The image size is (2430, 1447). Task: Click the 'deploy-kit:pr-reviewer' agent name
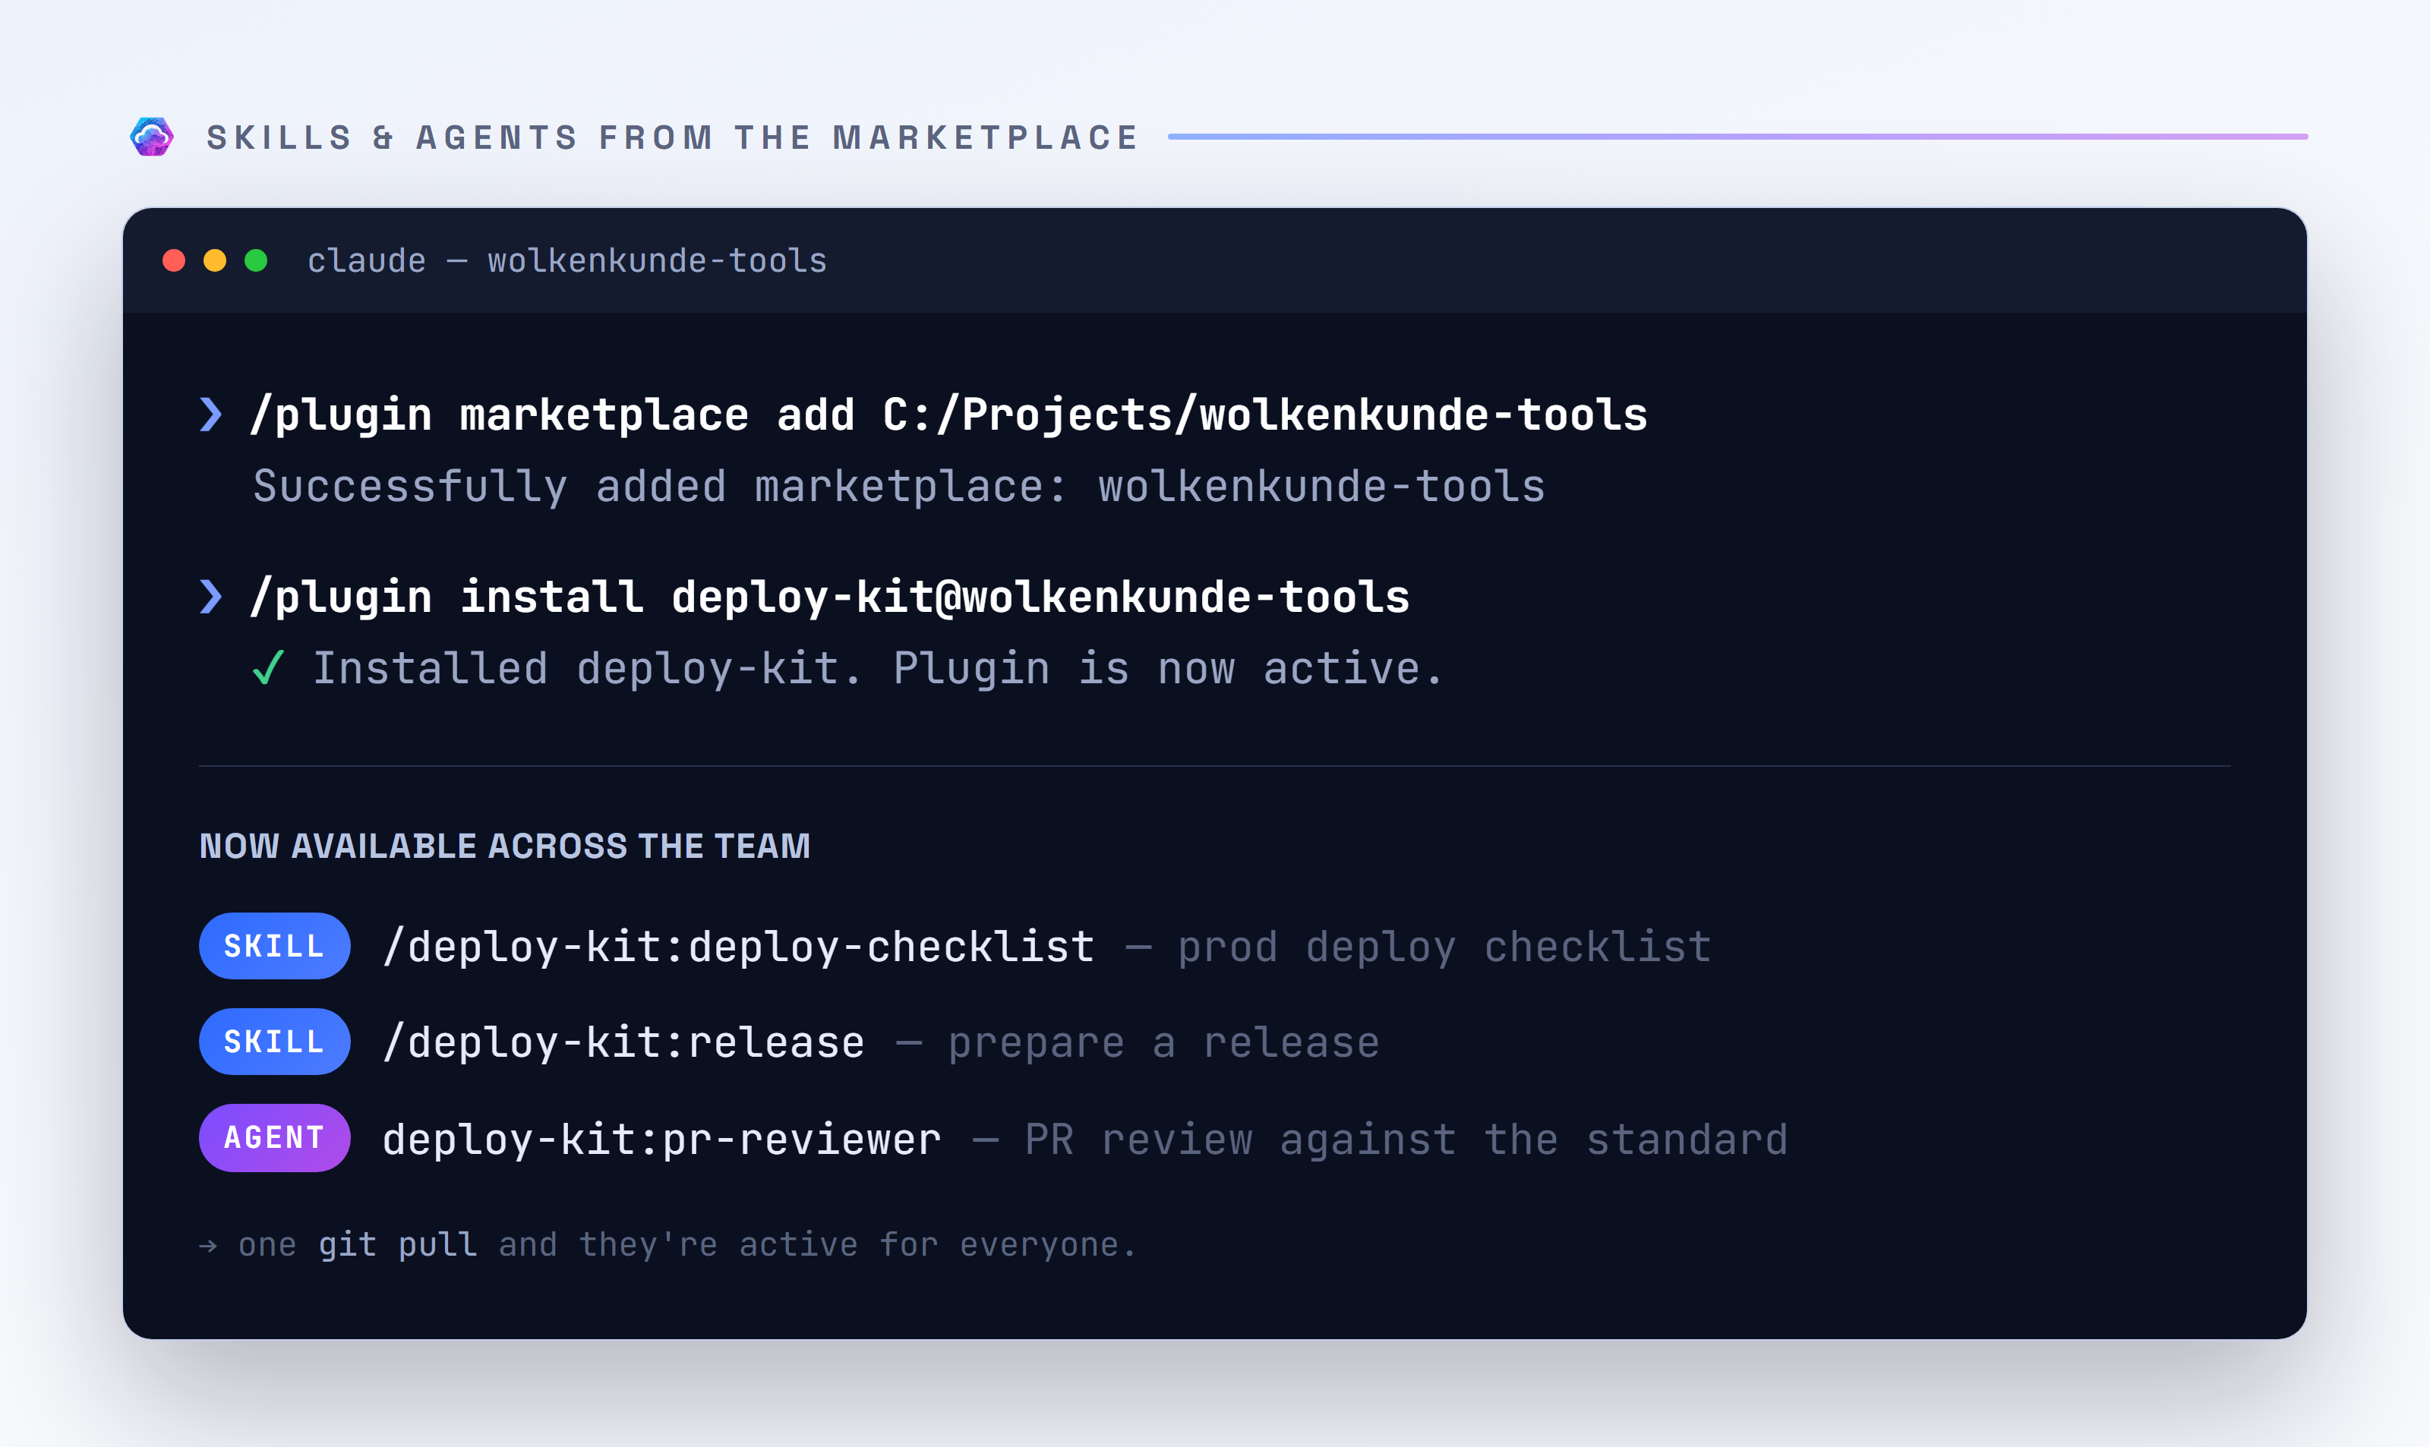point(662,1140)
